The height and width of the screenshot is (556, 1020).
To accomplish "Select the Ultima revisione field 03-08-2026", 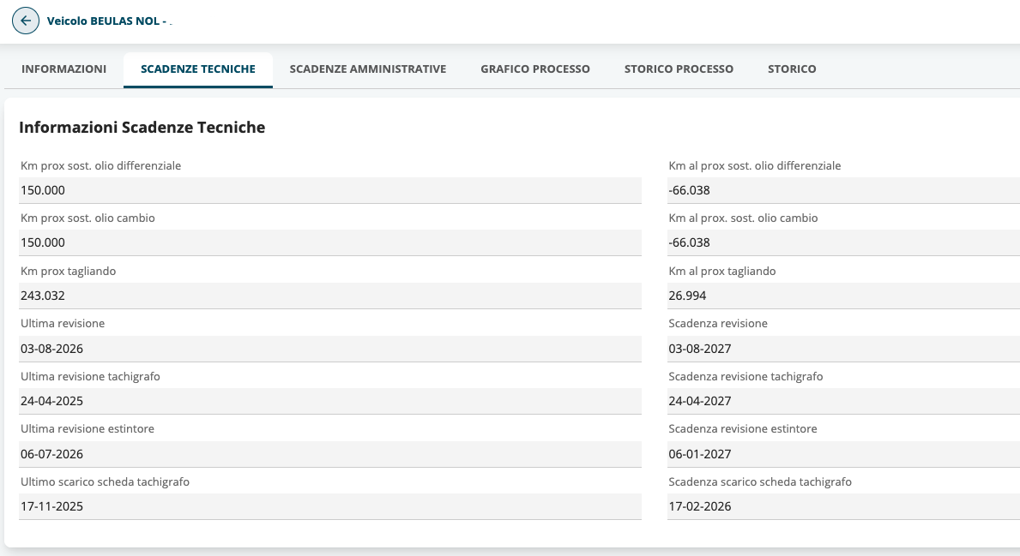I will 330,349.
